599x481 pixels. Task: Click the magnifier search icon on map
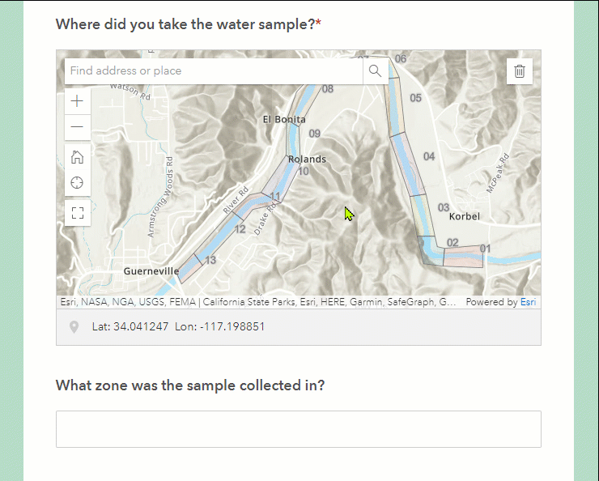[375, 71]
